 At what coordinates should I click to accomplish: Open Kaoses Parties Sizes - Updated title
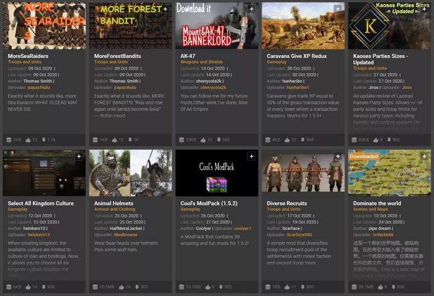point(380,59)
